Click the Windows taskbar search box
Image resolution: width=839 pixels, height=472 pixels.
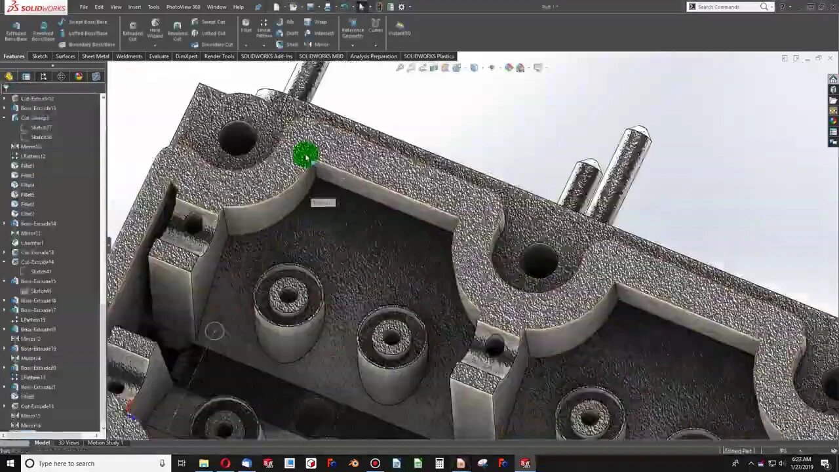95,463
